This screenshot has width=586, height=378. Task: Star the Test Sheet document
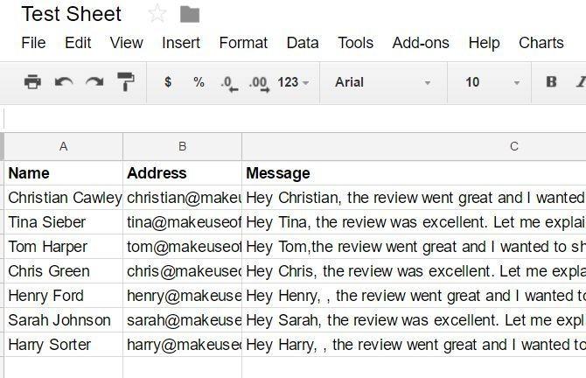coord(157,14)
